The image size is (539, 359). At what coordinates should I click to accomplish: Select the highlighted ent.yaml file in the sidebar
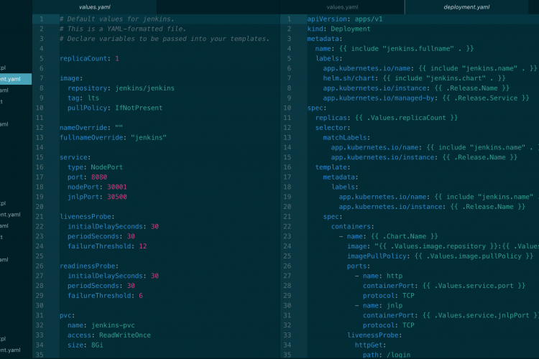pyautogui.click(x=16, y=79)
